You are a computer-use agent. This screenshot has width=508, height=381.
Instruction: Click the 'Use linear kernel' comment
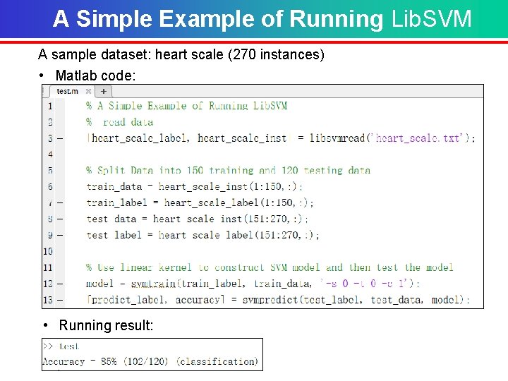point(270,267)
